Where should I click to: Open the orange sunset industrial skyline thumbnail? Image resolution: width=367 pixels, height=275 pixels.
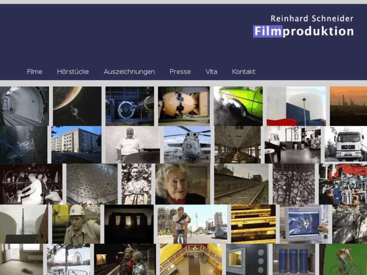coord(348,106)
